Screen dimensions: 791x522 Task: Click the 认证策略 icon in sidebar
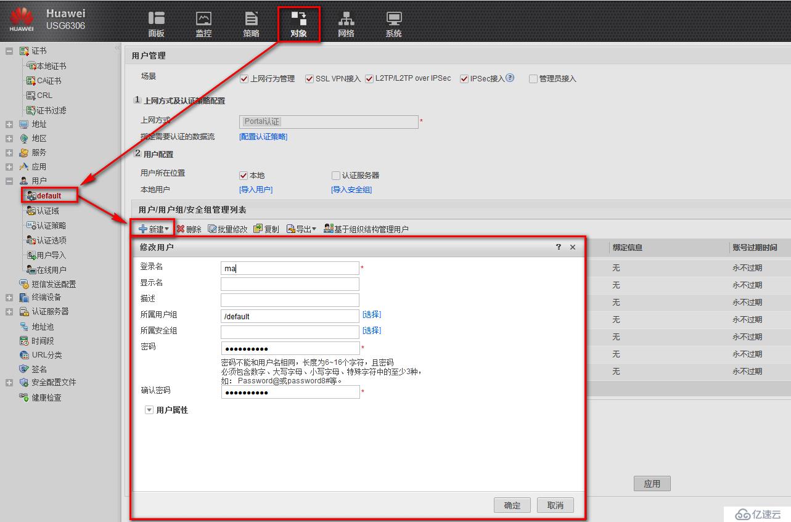[31, 226]
